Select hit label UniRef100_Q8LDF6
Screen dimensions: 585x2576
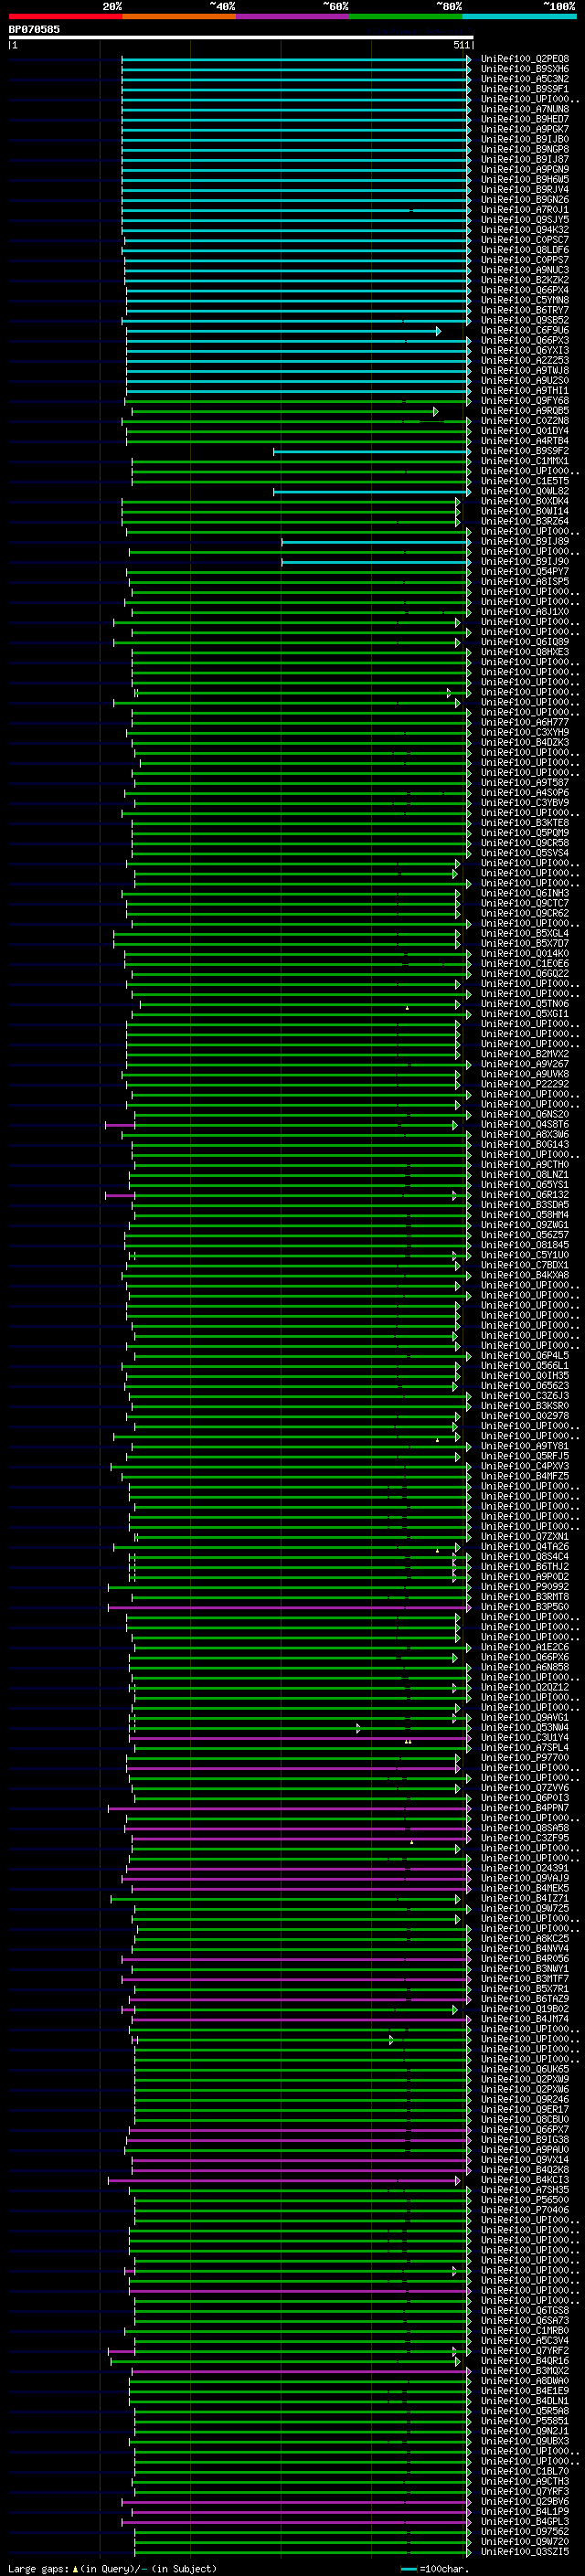(525, 250)
